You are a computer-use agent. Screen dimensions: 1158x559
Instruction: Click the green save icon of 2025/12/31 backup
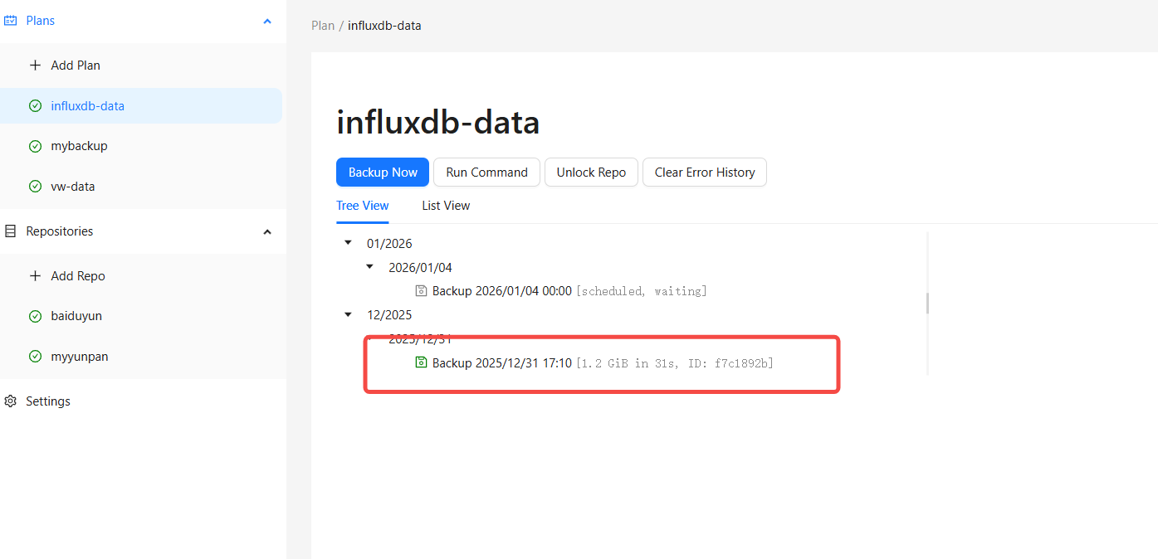coord(421,362)
